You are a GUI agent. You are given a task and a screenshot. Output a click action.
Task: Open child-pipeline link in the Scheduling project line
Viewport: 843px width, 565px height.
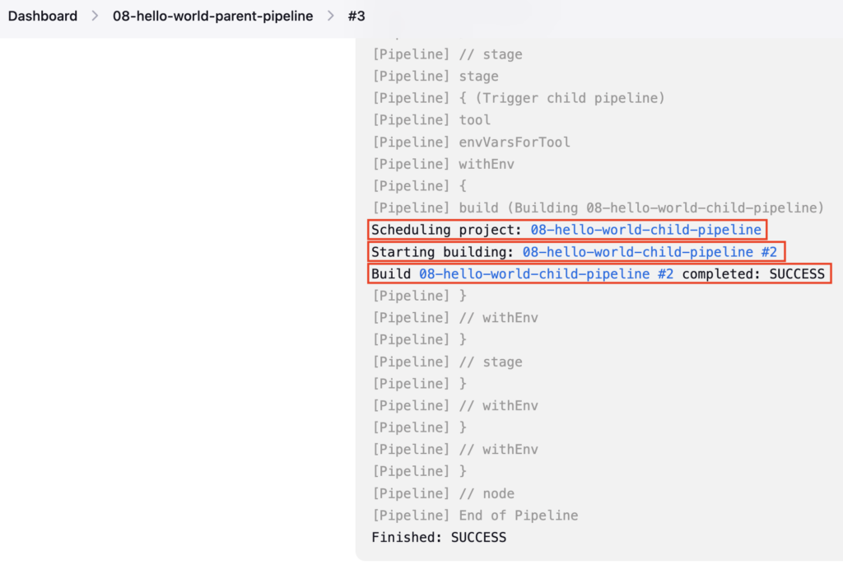[645, 230]
